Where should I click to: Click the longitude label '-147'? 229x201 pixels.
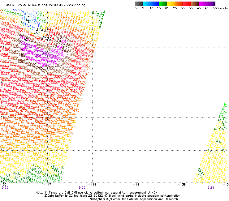tap(47, 185)
